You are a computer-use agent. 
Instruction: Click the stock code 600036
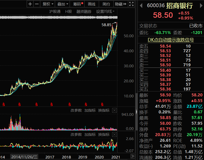pos(156,6)
